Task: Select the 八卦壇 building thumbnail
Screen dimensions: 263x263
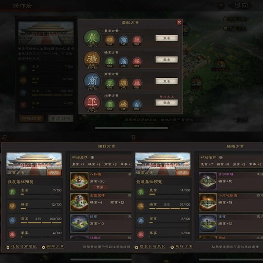Action: pyautogui.click(x=79, y=181)
